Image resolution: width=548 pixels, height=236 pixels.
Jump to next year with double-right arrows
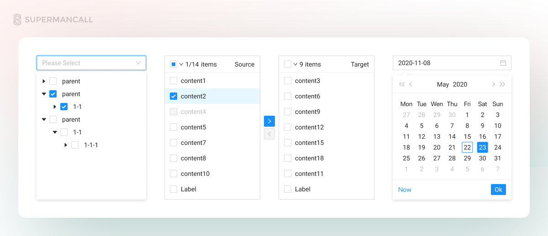click(502, 84)
